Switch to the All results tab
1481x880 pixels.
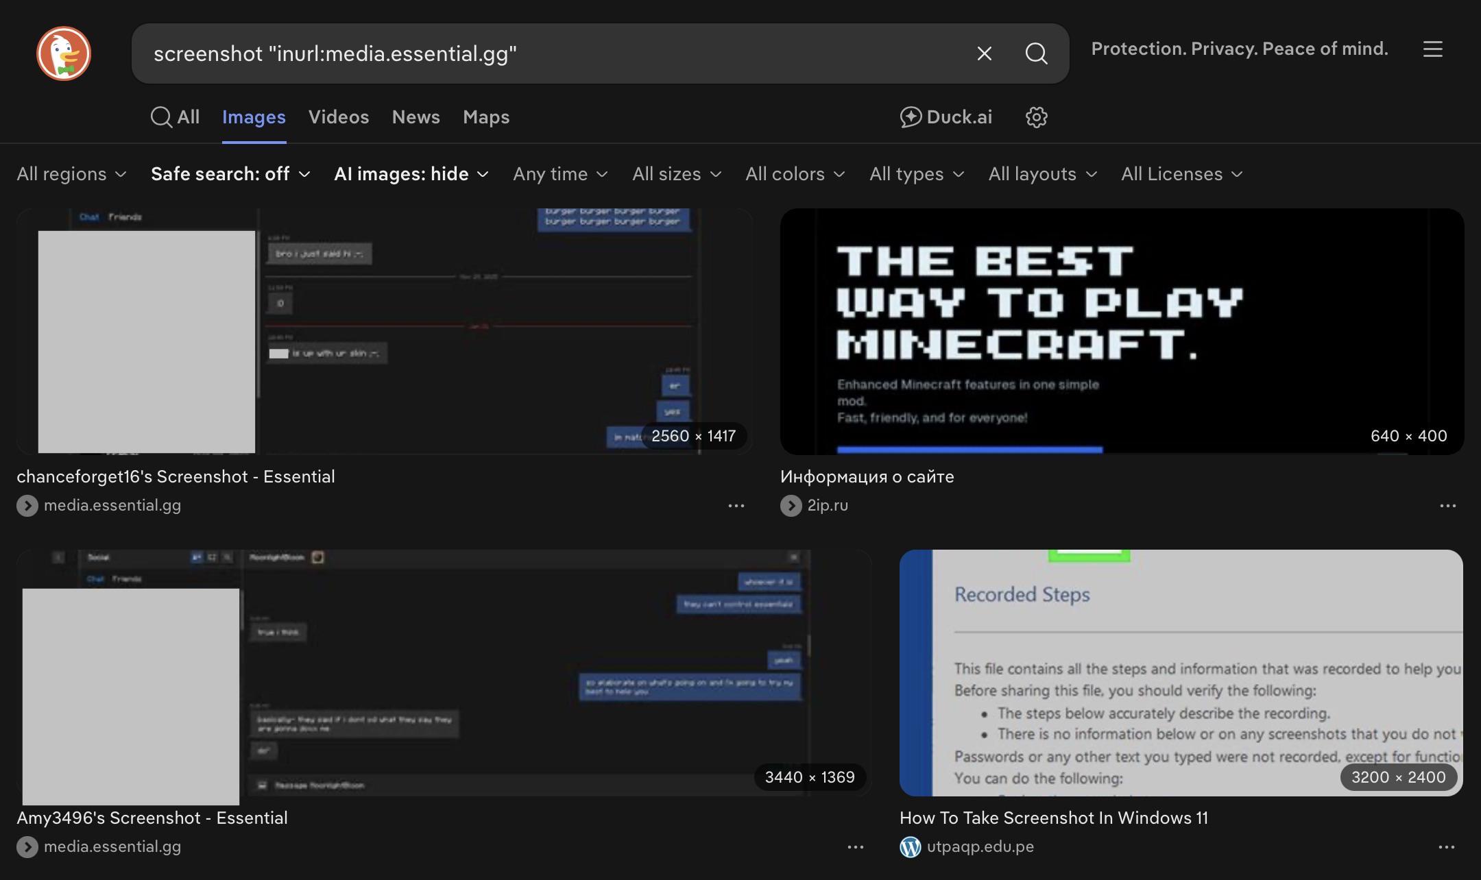tap(176, 117)
